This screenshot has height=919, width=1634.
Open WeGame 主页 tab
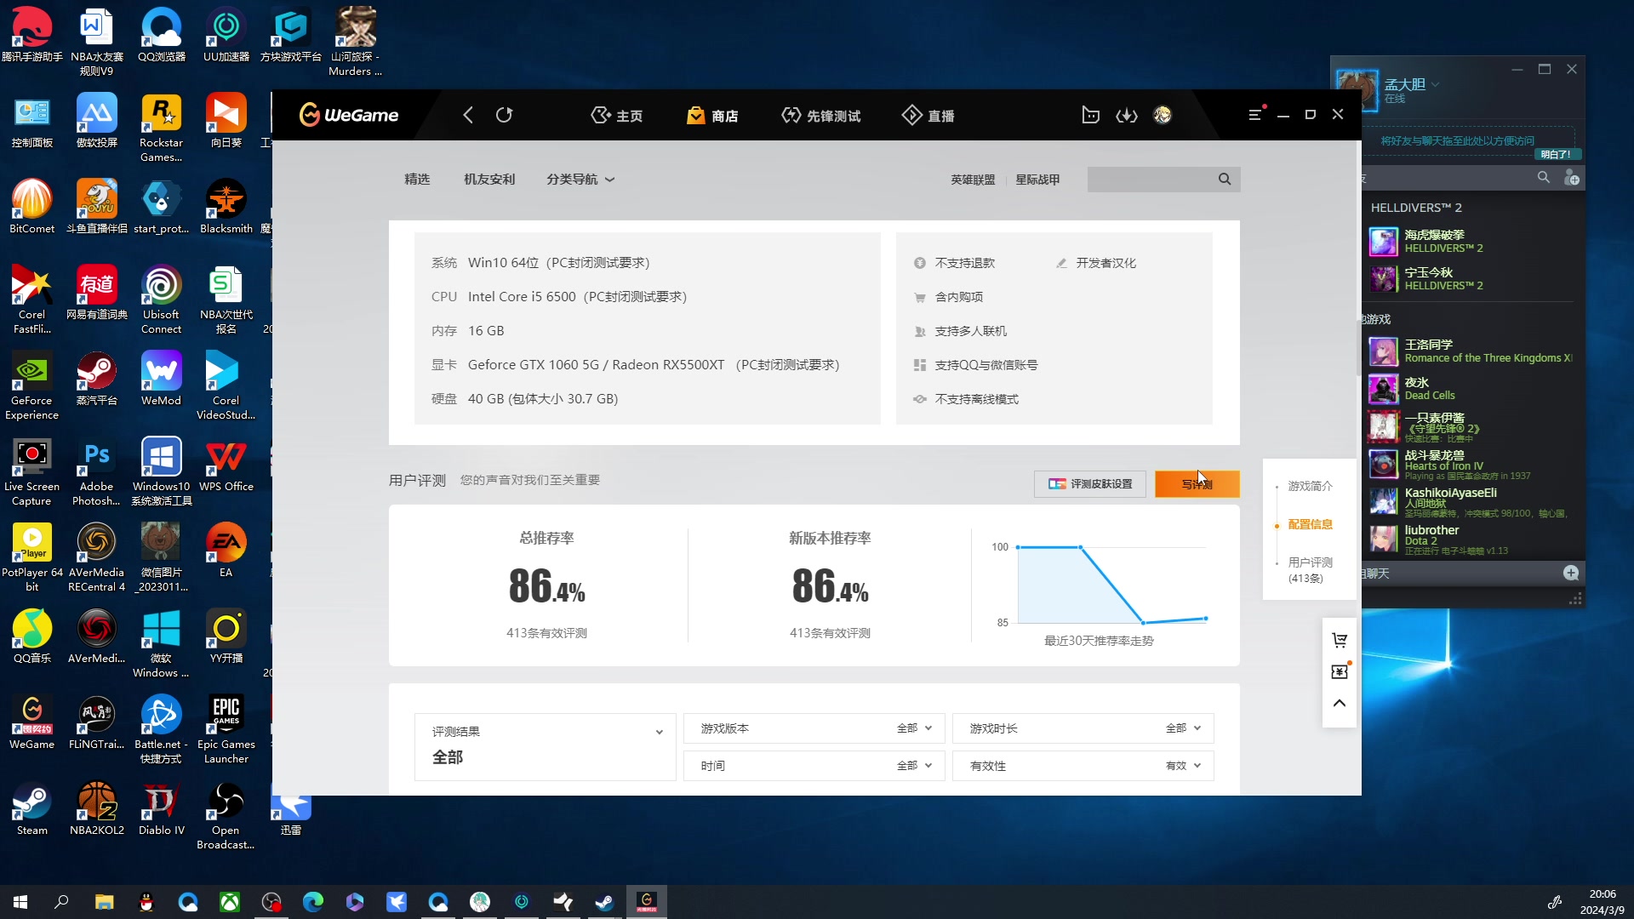click(617, 116)
